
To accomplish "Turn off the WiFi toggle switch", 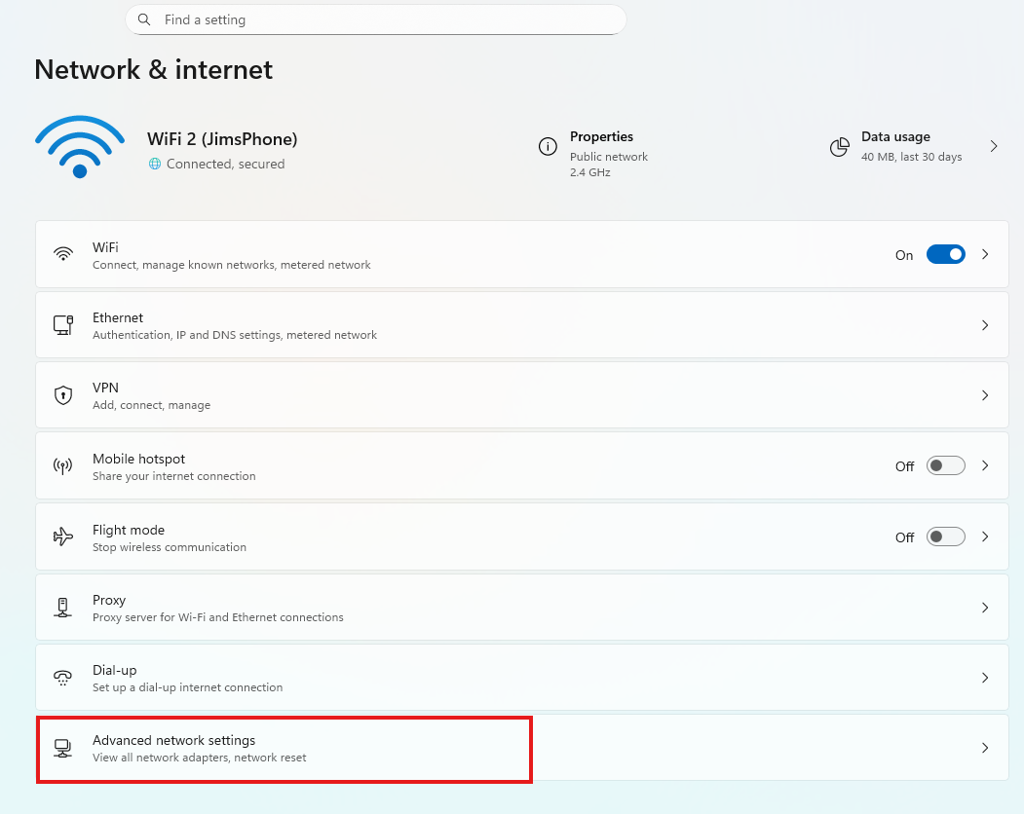I will click(x=945, y=254).
